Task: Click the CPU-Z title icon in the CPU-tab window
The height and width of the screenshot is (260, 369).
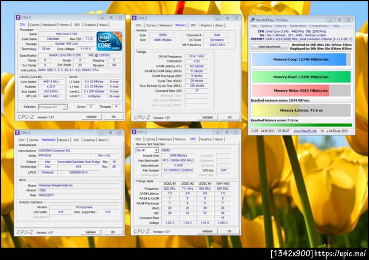Action: [x=18, y=17]
